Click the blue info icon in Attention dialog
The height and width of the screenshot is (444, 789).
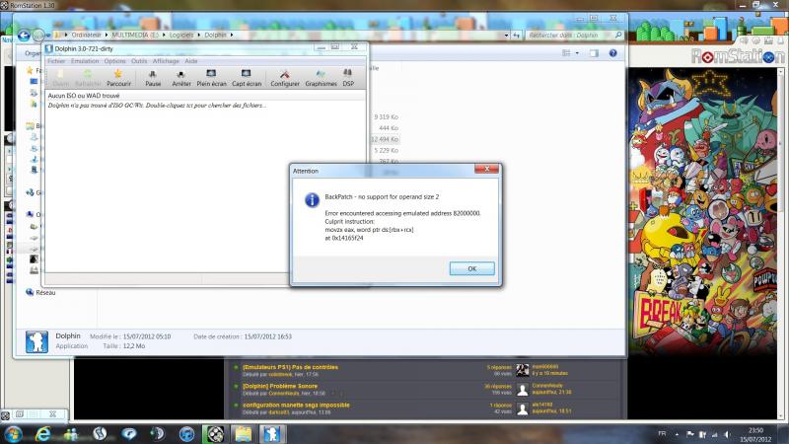click(312, 200)
